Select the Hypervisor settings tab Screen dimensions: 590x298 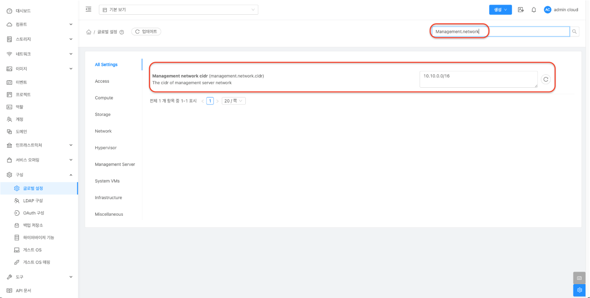click(x=106, y=148)
